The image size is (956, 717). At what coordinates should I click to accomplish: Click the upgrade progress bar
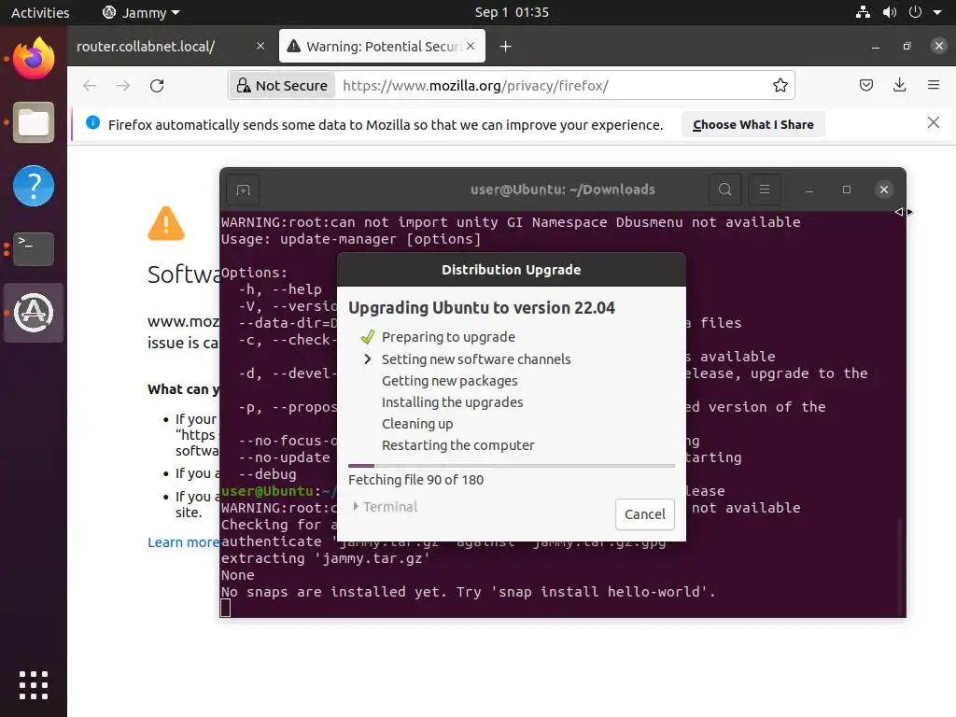[511, 466]
